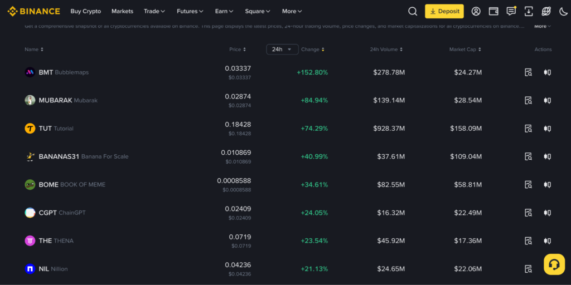571x285 pixels.
Task: Go to the Markets page
Action: [122, 11]
